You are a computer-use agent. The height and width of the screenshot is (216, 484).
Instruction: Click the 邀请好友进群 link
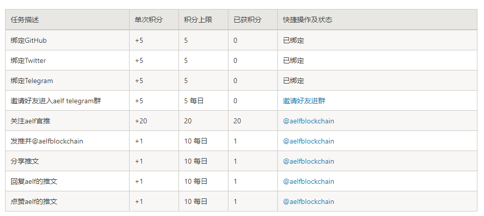click(x=304, y=101)
